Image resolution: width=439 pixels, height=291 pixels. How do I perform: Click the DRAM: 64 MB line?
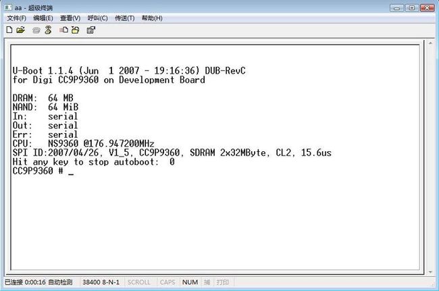(43, 98)
